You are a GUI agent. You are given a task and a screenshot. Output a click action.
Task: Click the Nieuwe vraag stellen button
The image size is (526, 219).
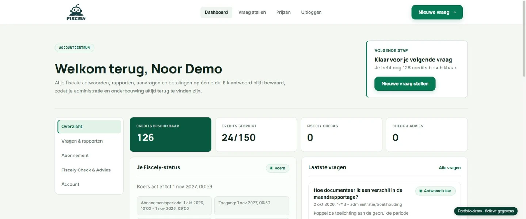tap(405, 84)
